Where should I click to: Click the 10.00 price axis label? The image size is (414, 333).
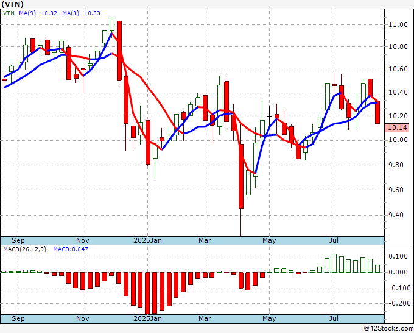pos(398,140)
